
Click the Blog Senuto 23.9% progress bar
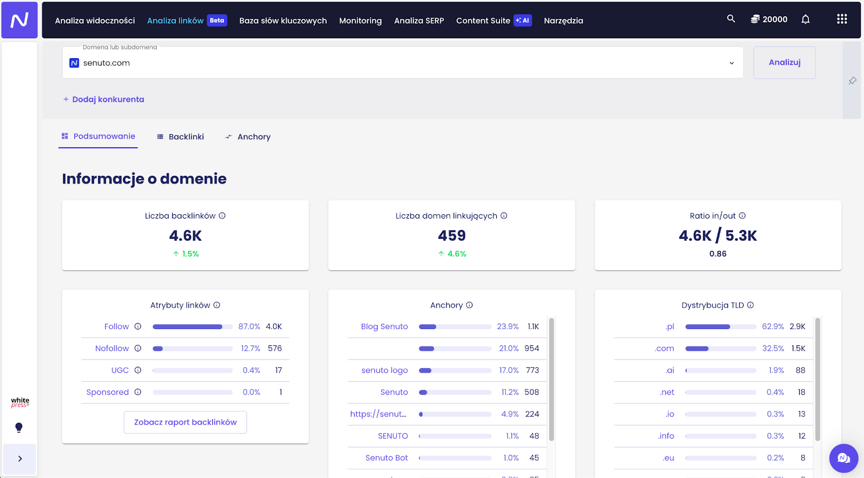point(455,326)
